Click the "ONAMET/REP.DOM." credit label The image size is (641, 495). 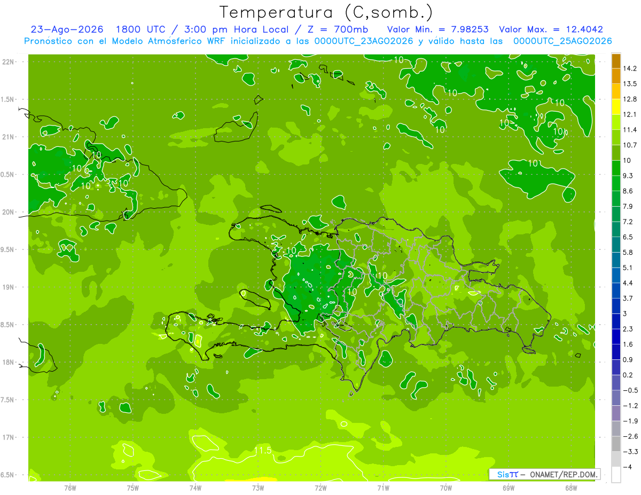[564, 474]
